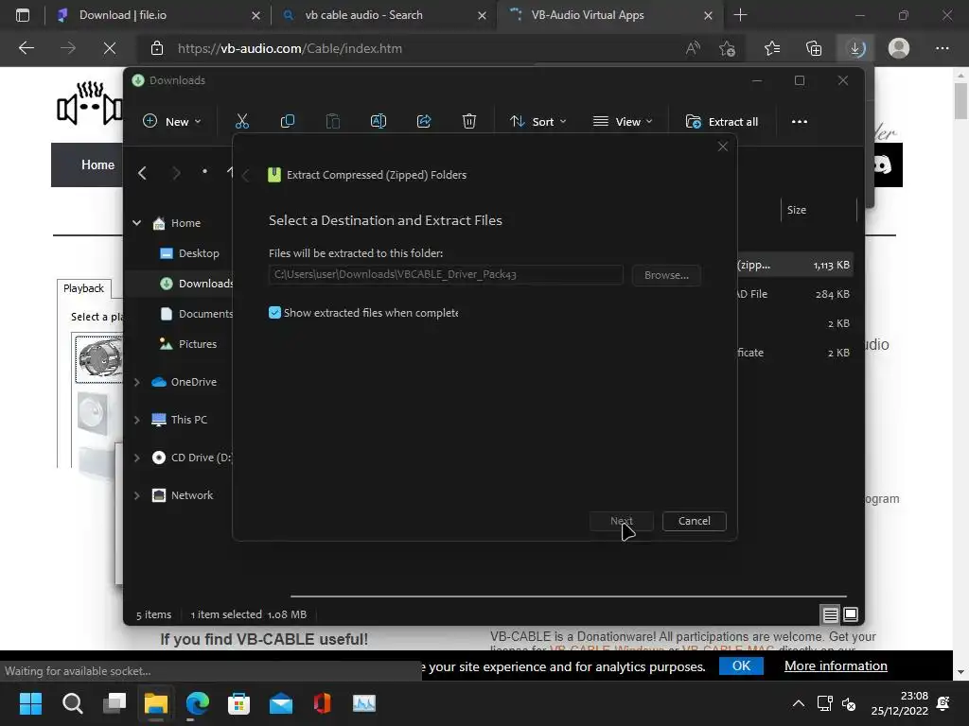Go back using the Explorer back arrow
This screenshot has height=726, width=969.
[142, 173]
